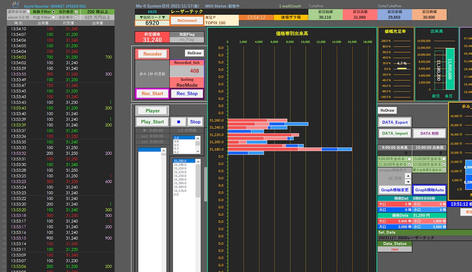Click the Graph横軸変更 button
The image size is (472, 272).
[x=395, y=190]
